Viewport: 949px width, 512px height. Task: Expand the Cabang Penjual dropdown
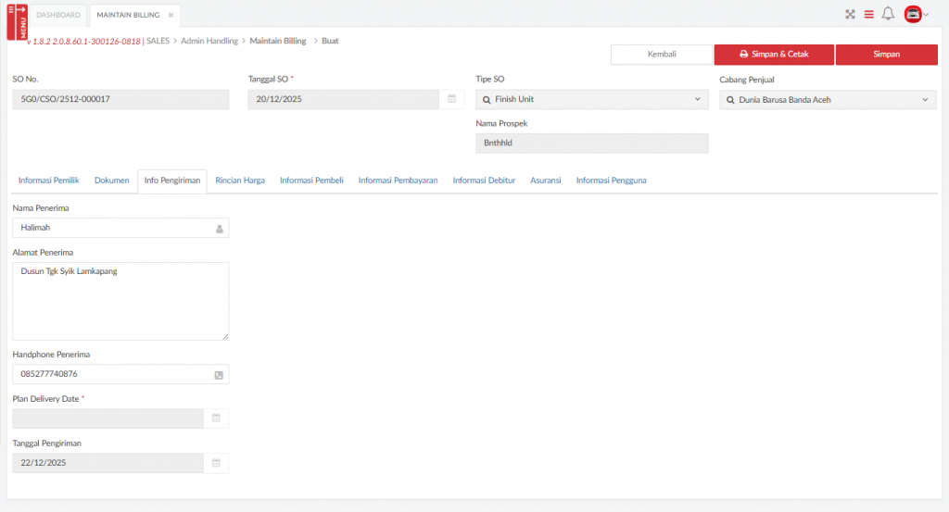[925, 100]
